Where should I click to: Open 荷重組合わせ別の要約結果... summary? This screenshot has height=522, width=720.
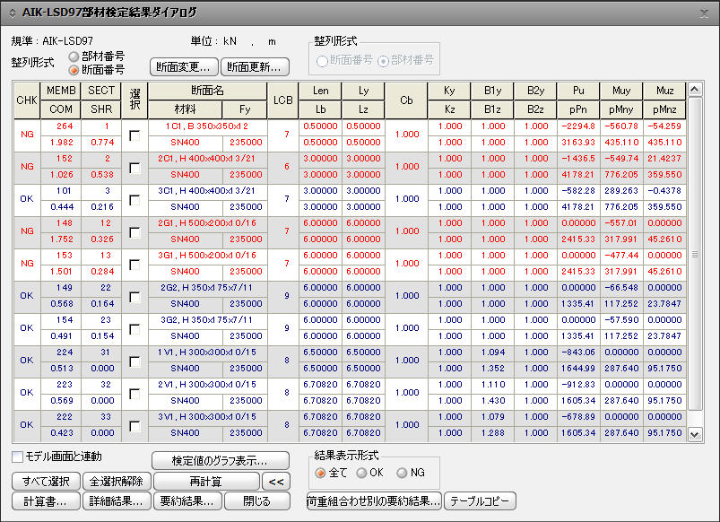[374, 501]
